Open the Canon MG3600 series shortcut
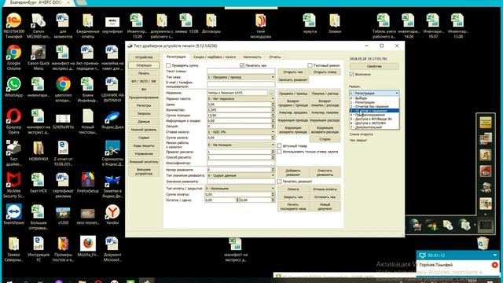 click(x=39, y=26)
